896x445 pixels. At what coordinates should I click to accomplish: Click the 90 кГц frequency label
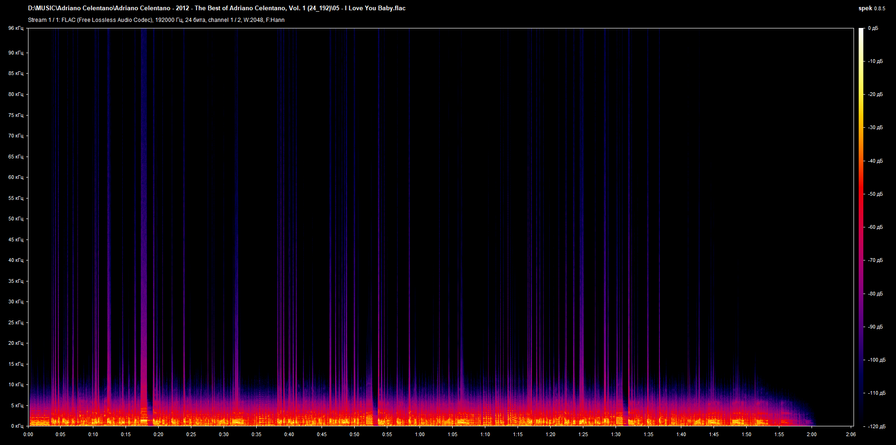point(15,53)
